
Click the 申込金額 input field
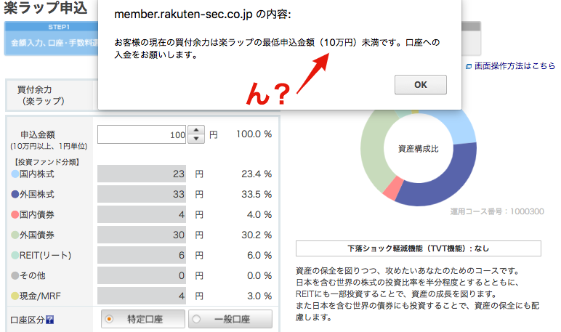pyautogui.click(x=142, y=134)
